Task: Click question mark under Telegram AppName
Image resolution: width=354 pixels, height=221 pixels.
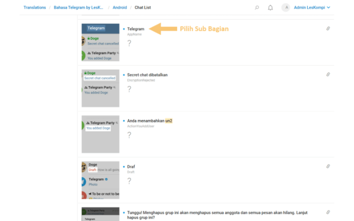Action: (129, 43)
